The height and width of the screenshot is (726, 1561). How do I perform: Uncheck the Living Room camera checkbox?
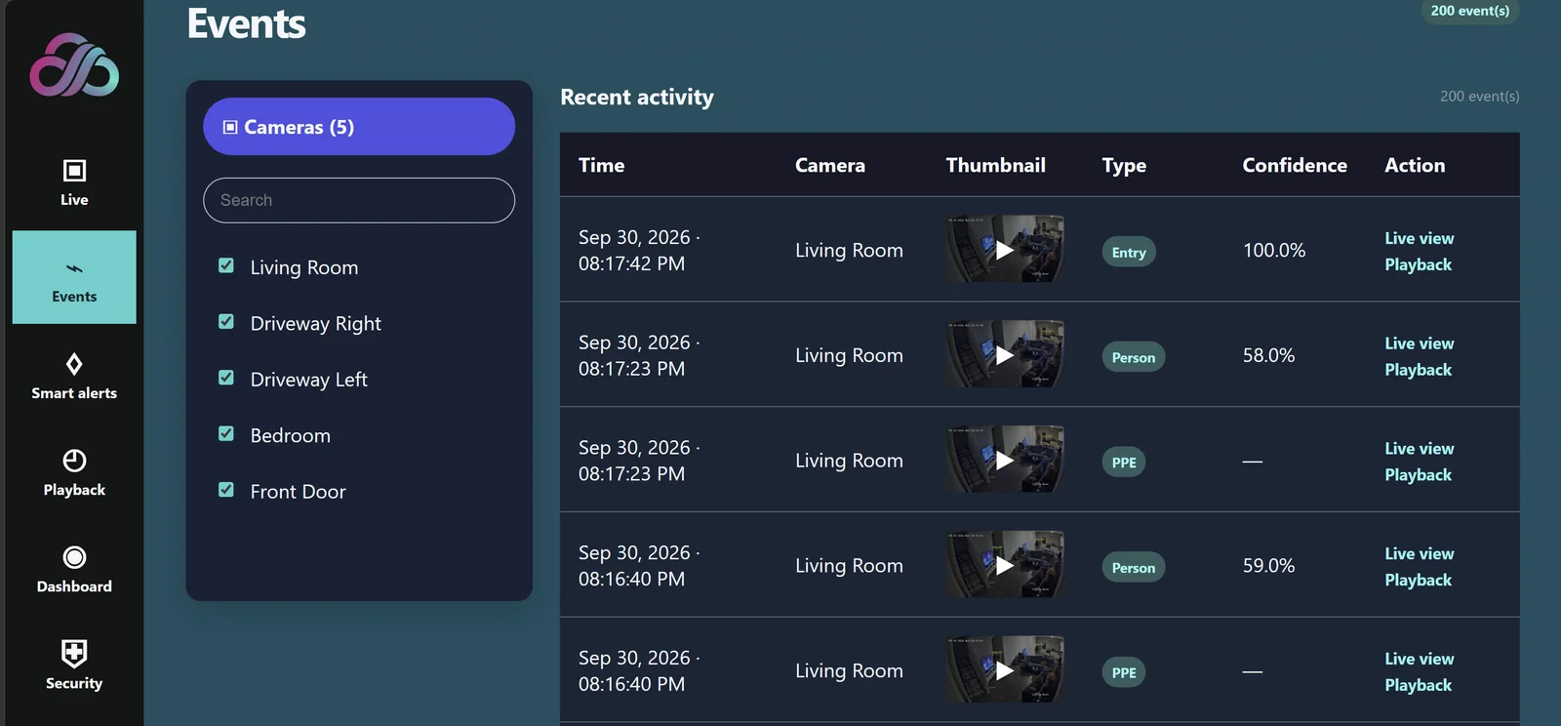(x=226, y=265)
